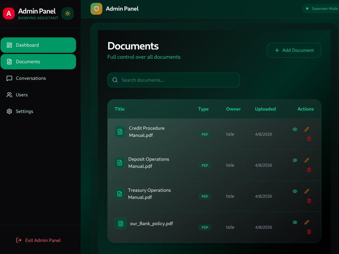Click the Owner column header
This screenshot has width=339, height=254.
tap(233, 109)
